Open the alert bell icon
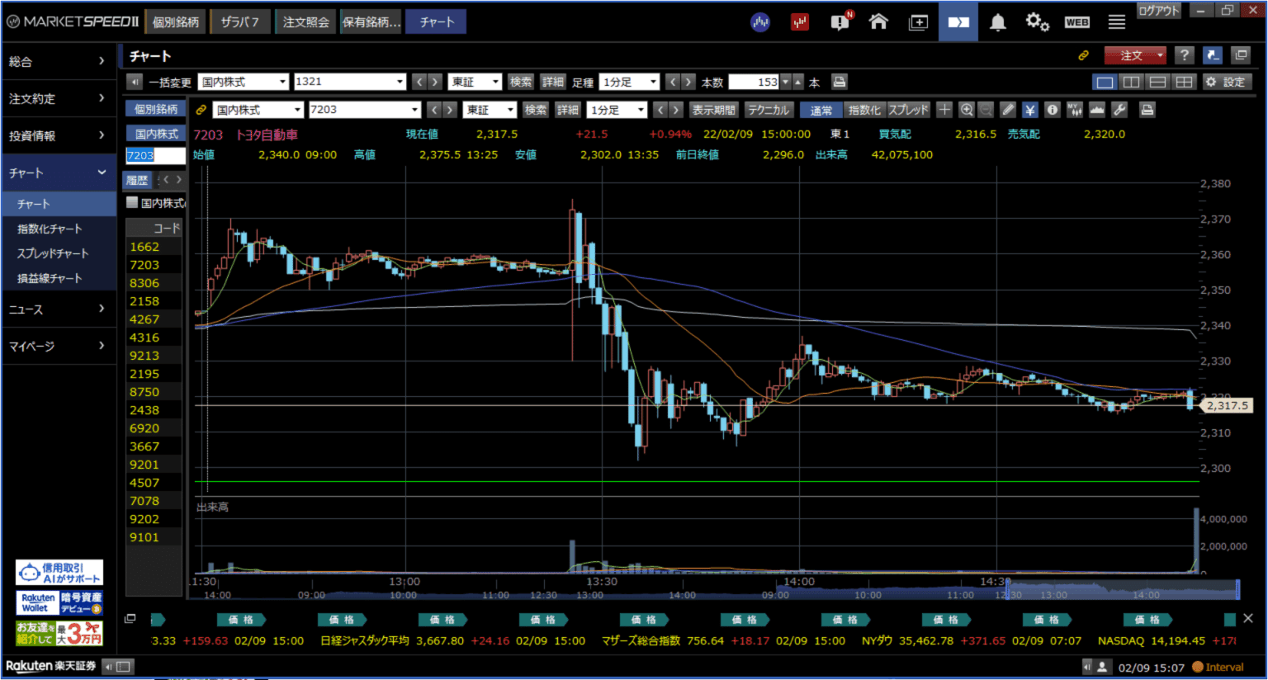Image resolution: width=1268 pixels, height=680 pixels. click(x=998, y=22)
